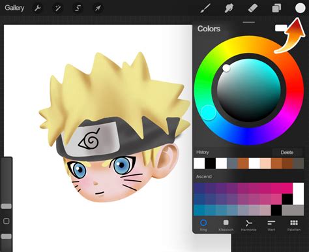Viewport: 309px width, 252px height.
Task: Switch to the Ring color tab
Action: pyautogui.click(x=203, y=225)
